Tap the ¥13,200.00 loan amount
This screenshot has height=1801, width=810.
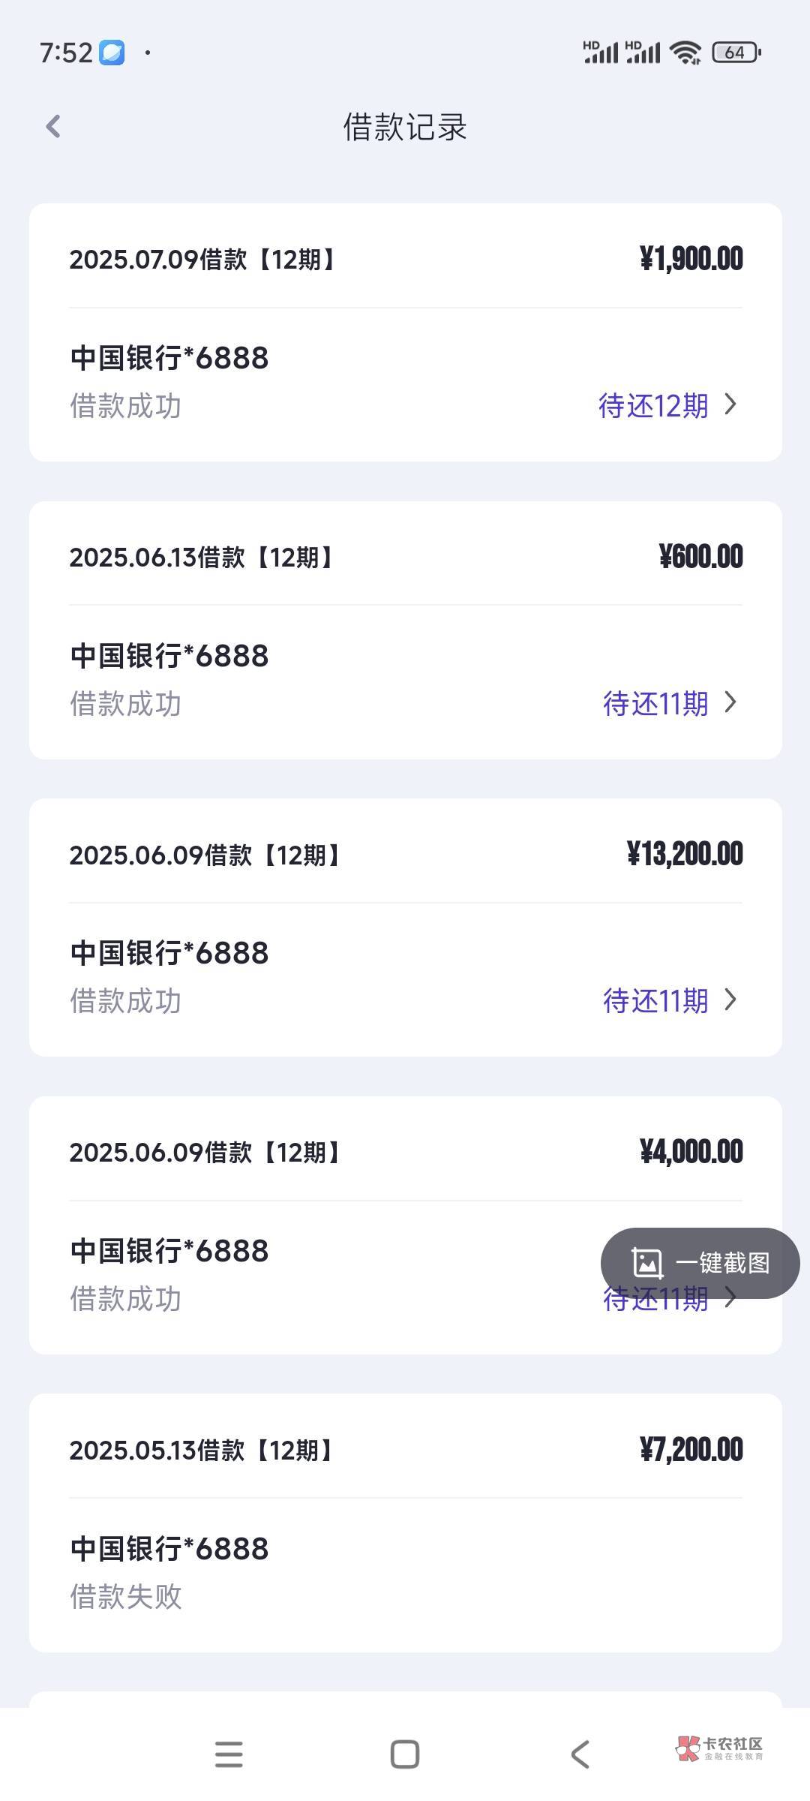click(685, 854)
